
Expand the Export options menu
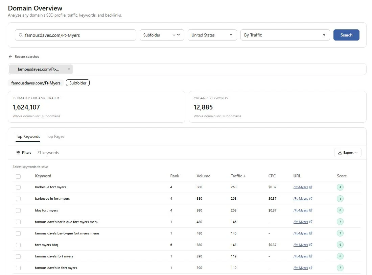pyautogui.click(x=348, y=153)
